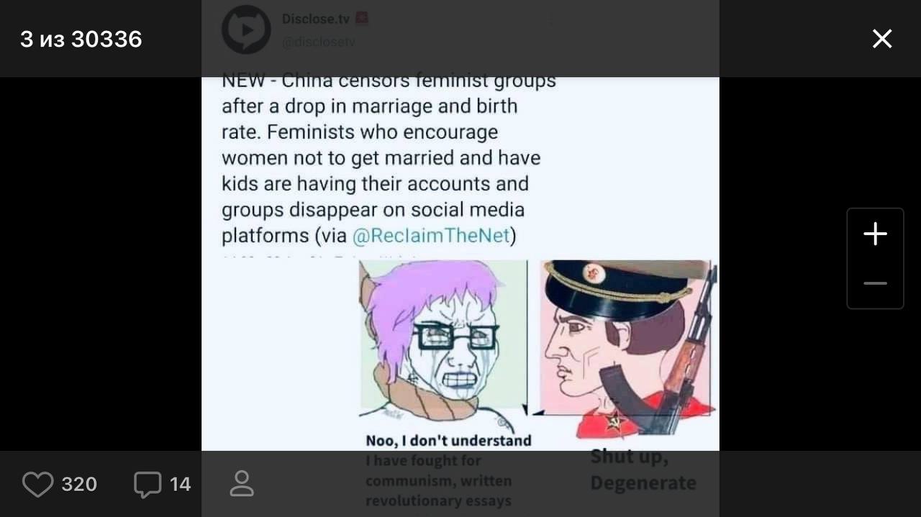Click the "Shut up, Degenerate" caption
Viewport: 921px width, 517px height.
(x=643, y=470)
